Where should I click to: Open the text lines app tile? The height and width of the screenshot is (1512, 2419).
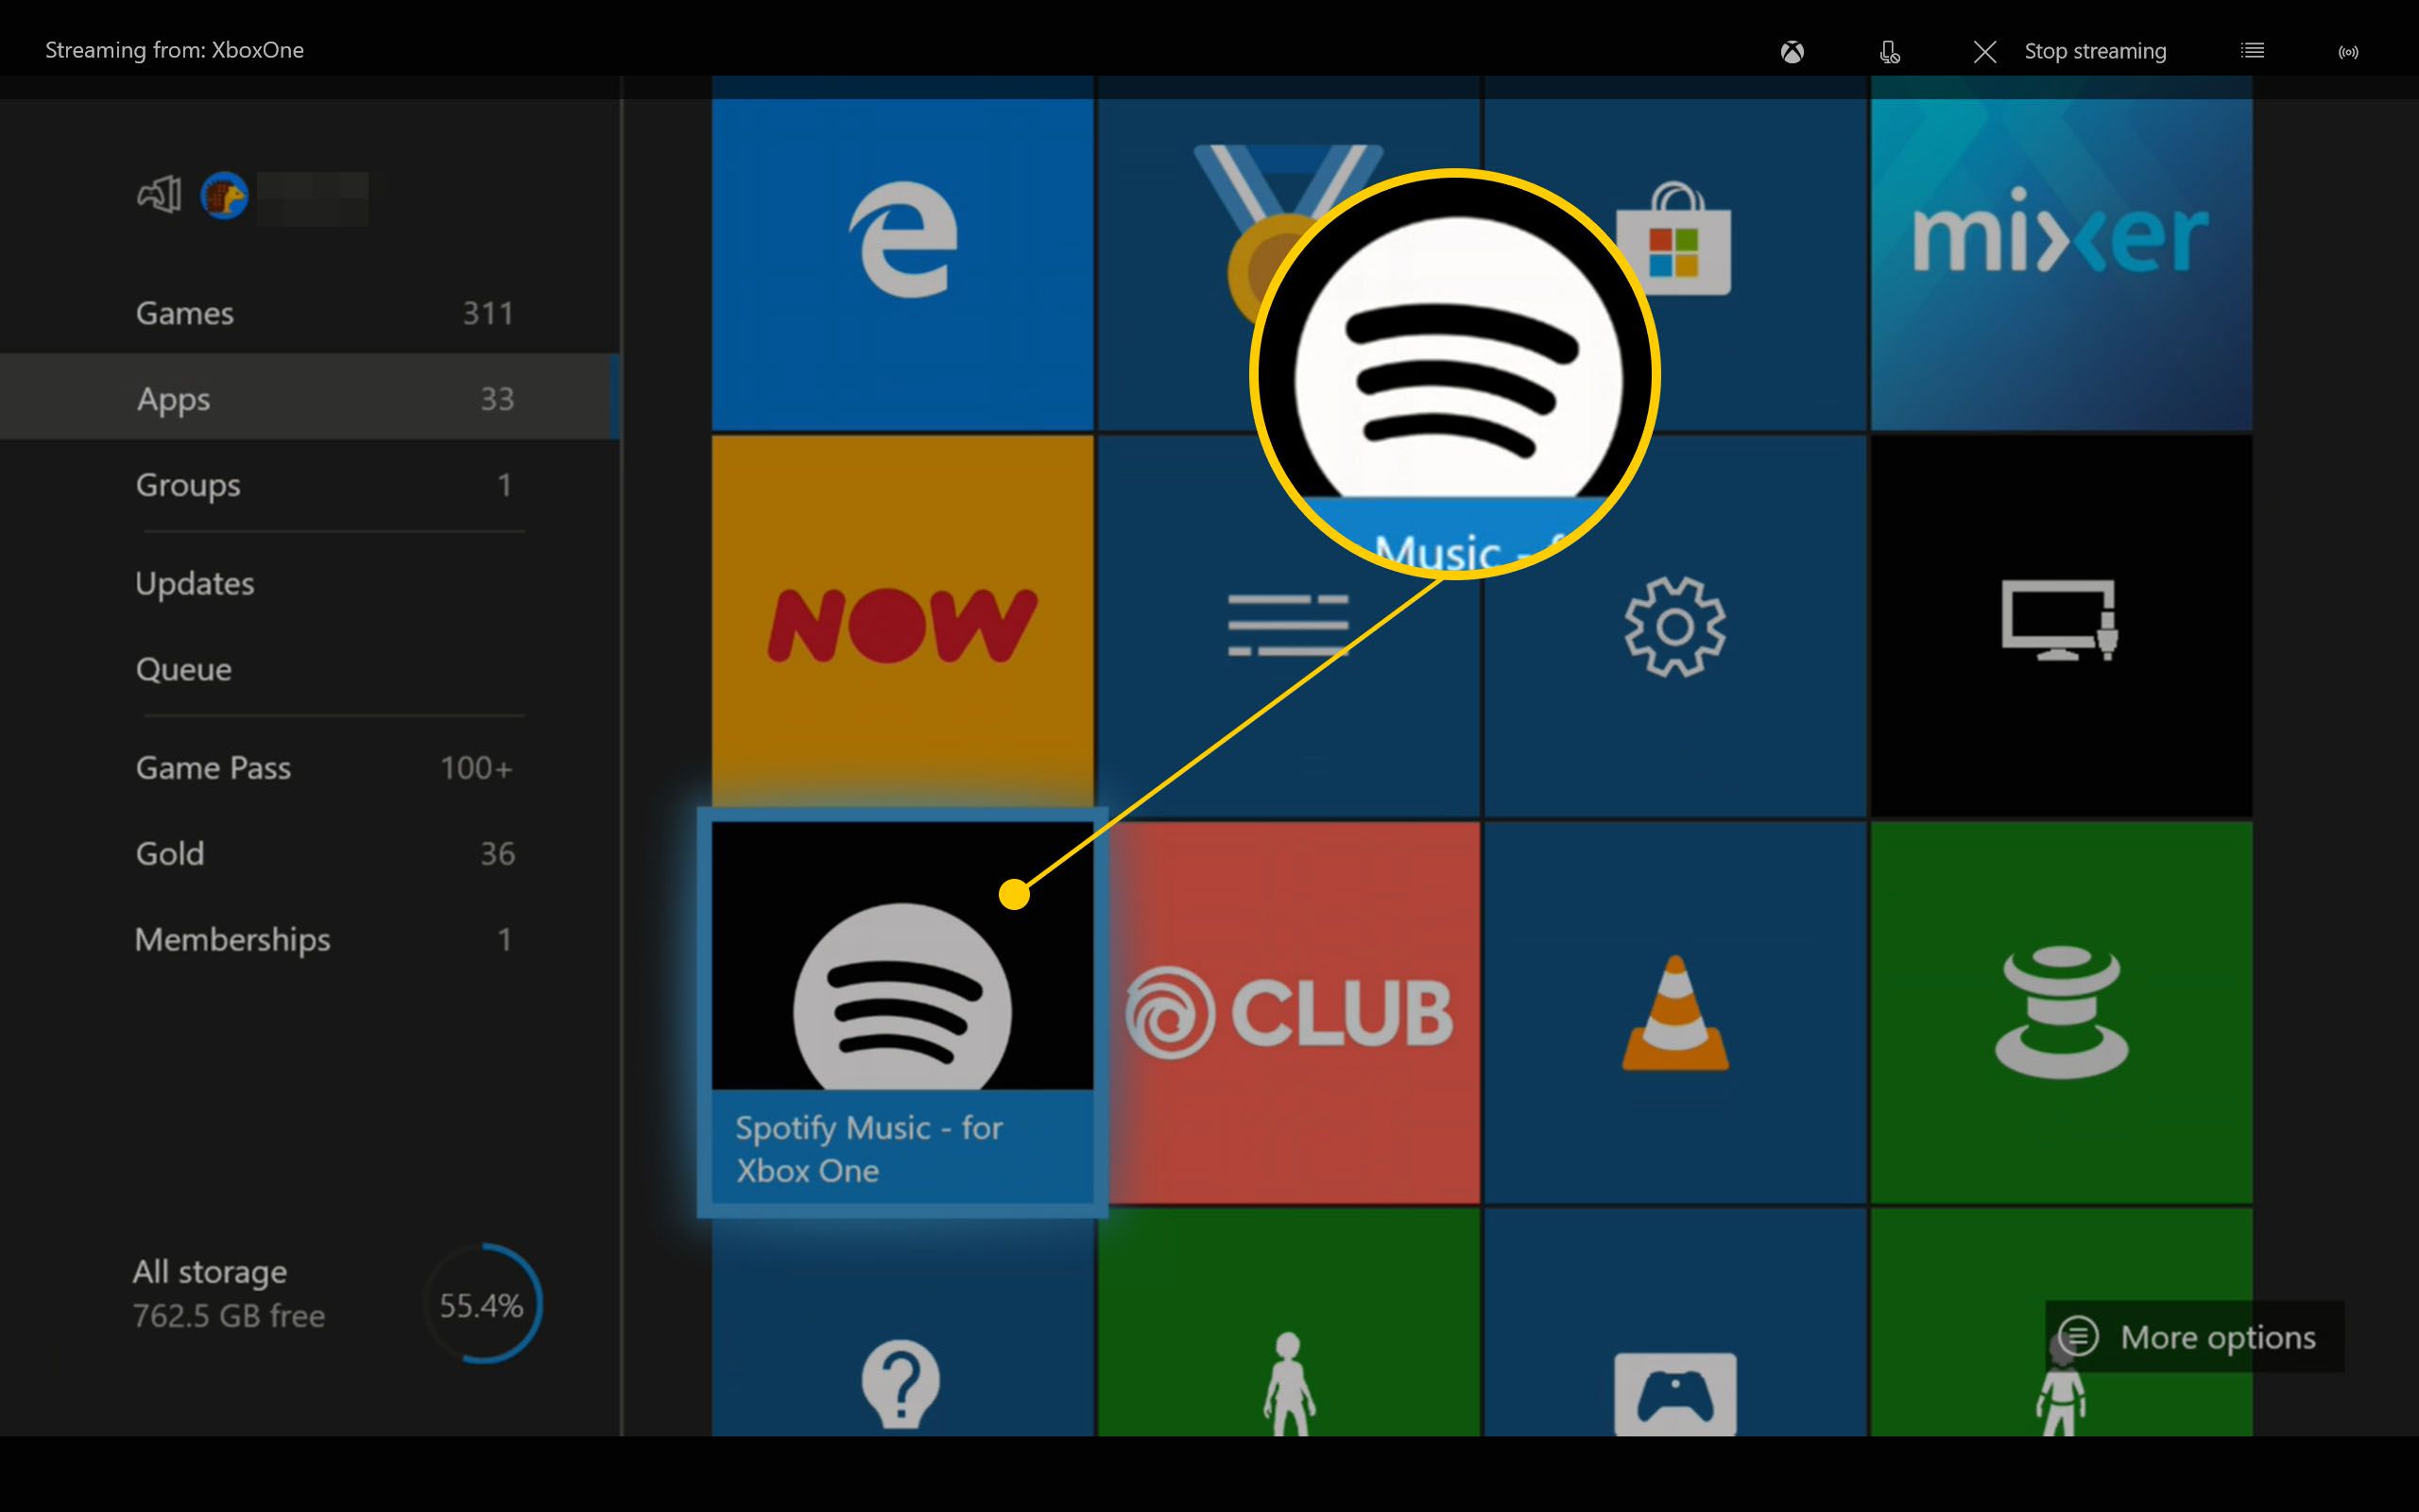pos(1289,625)
